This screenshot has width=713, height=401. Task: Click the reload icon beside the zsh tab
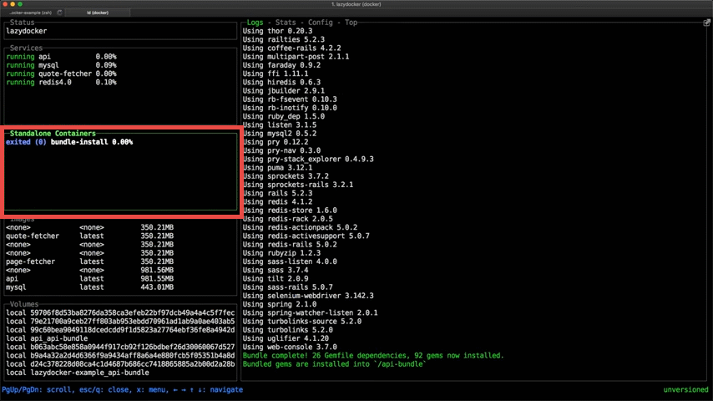click(59, 13)
